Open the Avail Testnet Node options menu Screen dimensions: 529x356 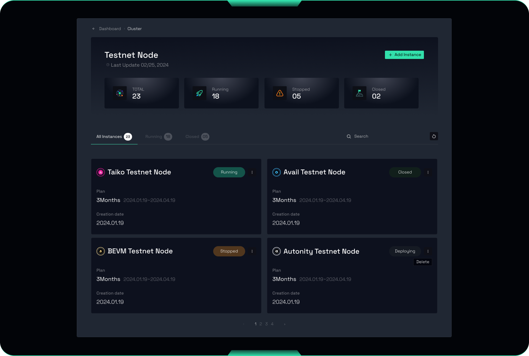pyautogui.click(x=428, y=172)
